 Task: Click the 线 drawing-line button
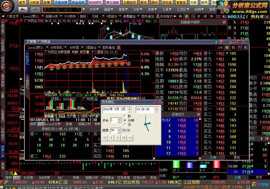coord(205,16)
